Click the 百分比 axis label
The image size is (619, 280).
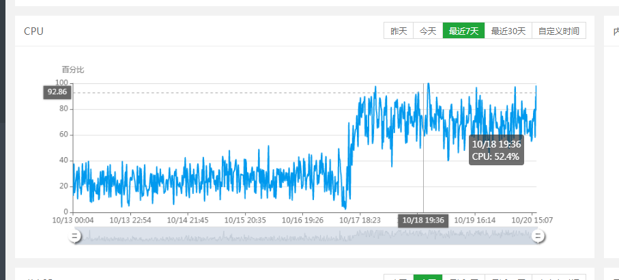coord(72,70)
